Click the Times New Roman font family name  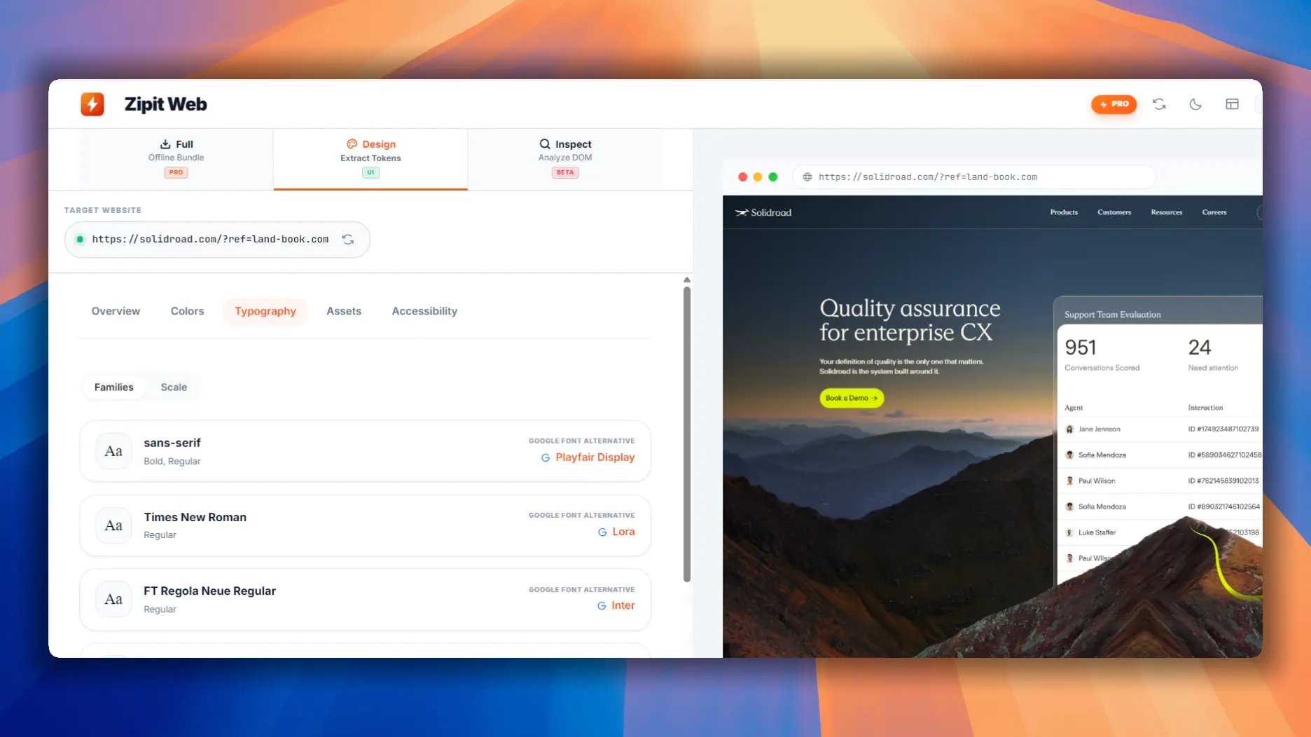[x=195, y=517]
